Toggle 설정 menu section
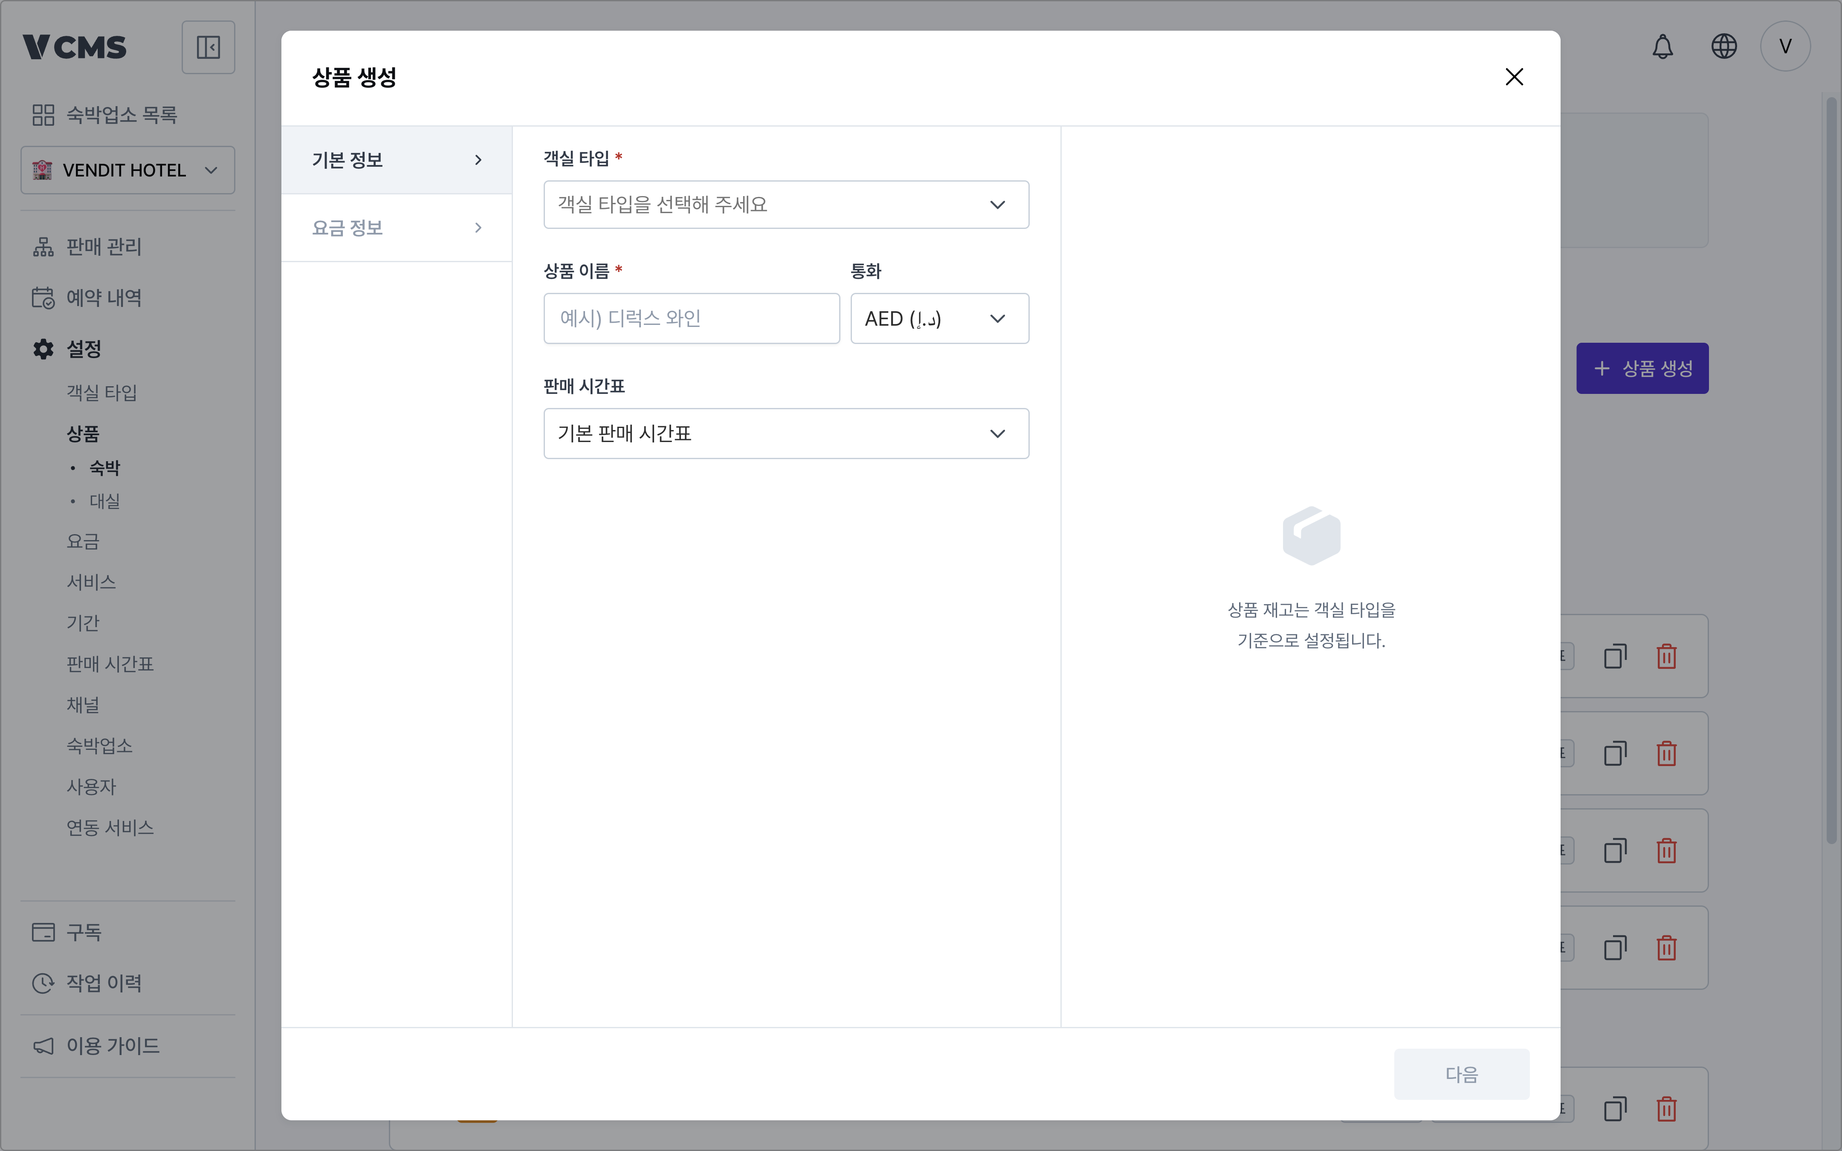 (67, 349)
